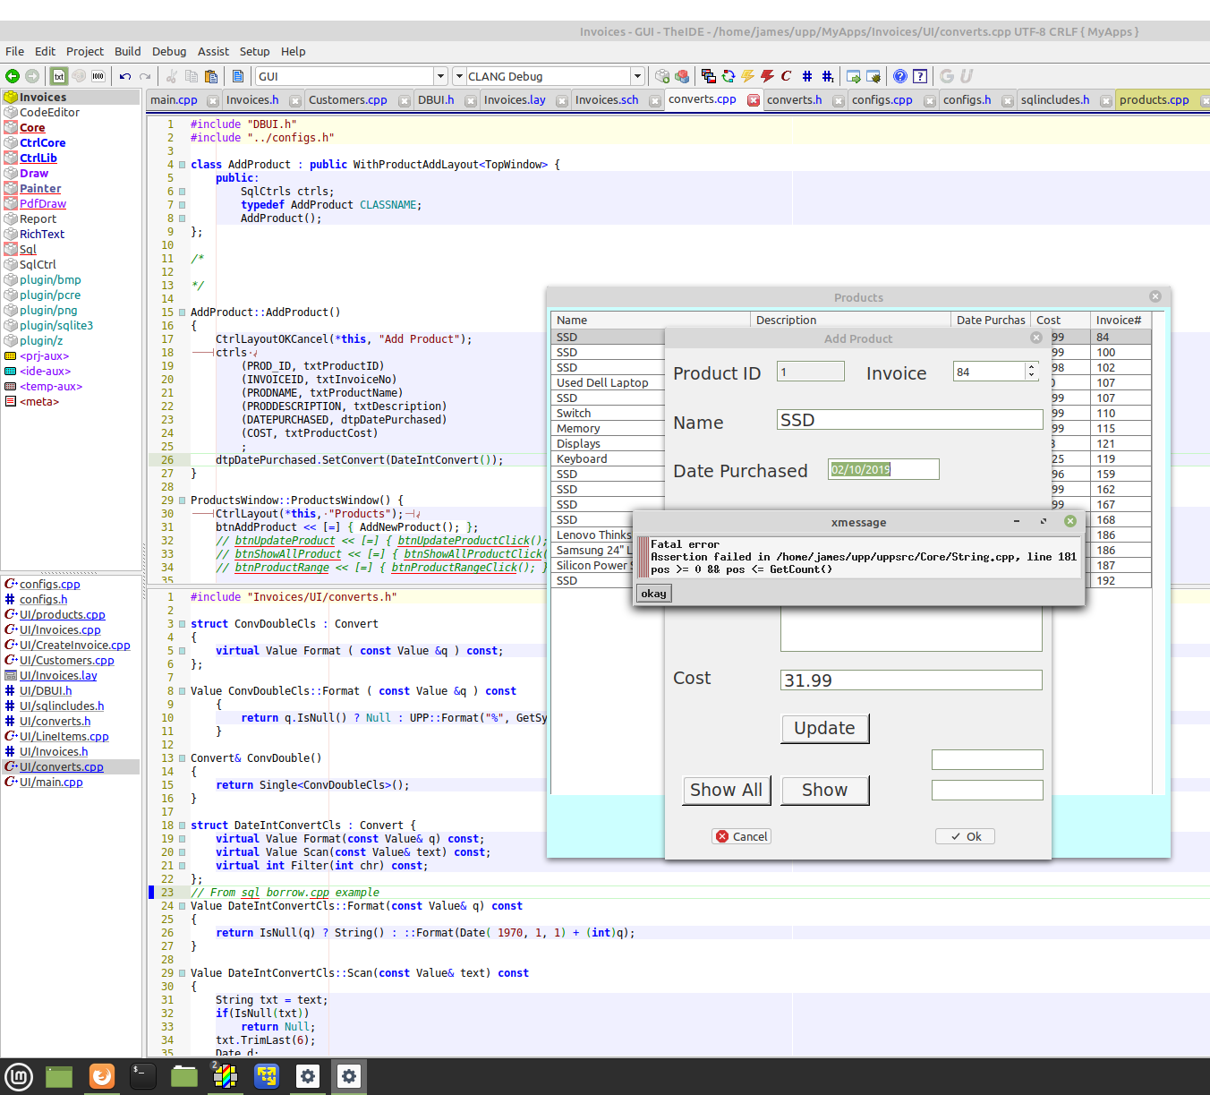Click the Cost input field showing 31.99

tap(910, 680)
